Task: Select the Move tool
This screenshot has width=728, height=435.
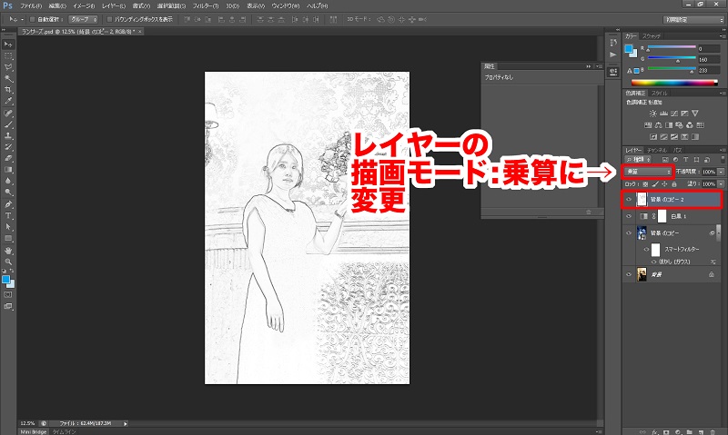Action: click(8, 44)
